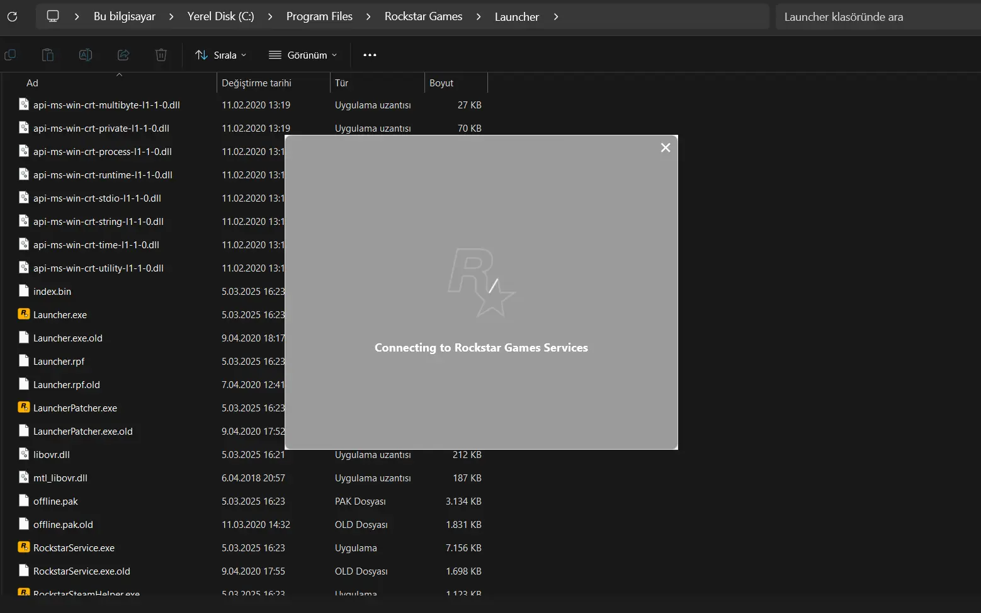Select the offline.pak.old file name
The height and width of the screenshot is (613, 981).
(x=63, y=525)
